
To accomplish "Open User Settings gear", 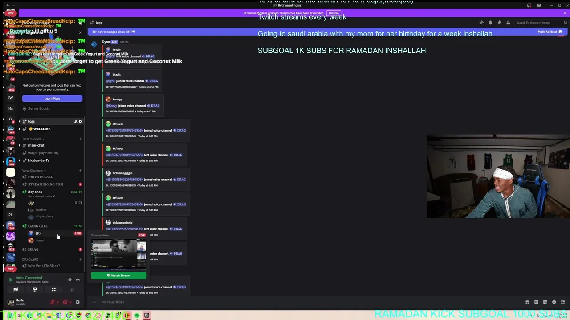I will coord(77,302).
